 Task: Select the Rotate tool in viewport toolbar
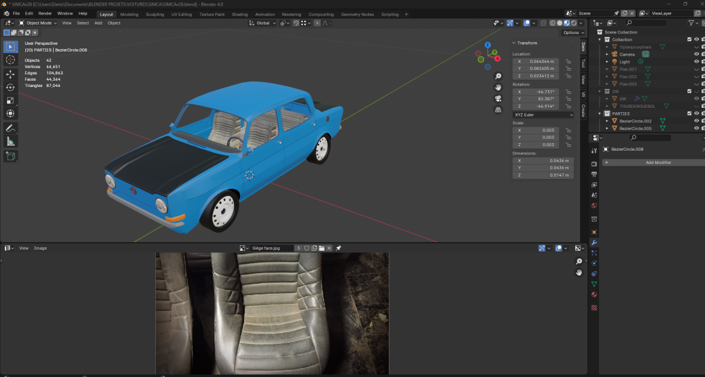(10, 87)
